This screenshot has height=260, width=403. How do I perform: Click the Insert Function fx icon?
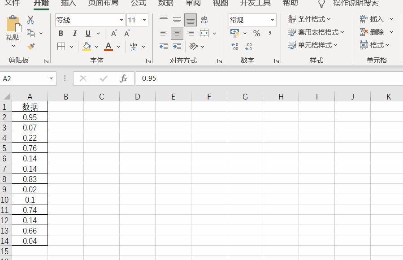123,78
